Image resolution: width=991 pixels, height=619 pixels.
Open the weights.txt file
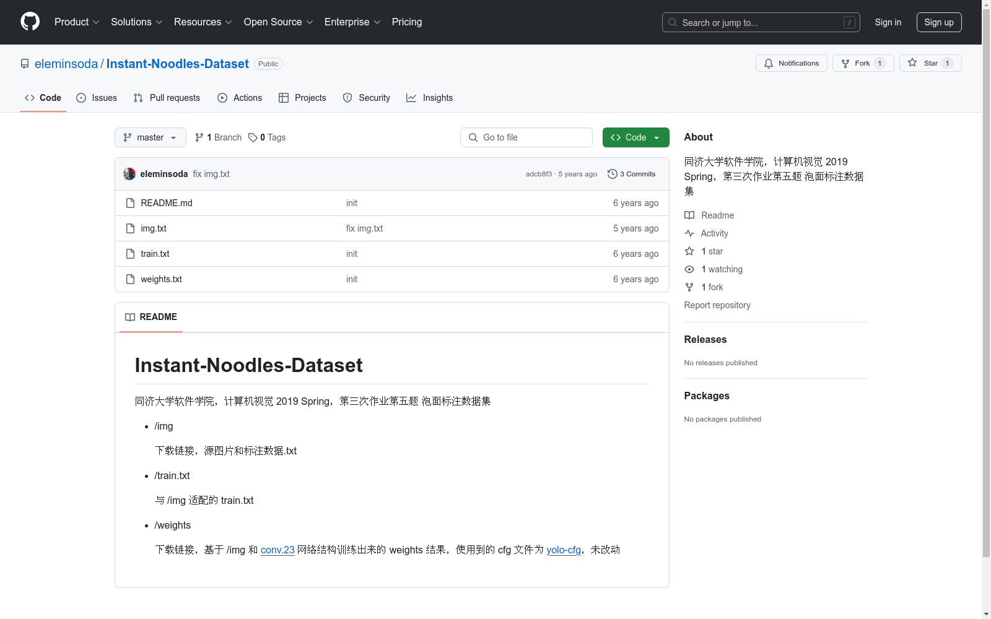161,279
